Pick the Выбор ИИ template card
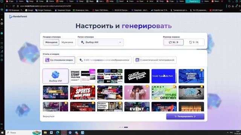 (55, 76)
